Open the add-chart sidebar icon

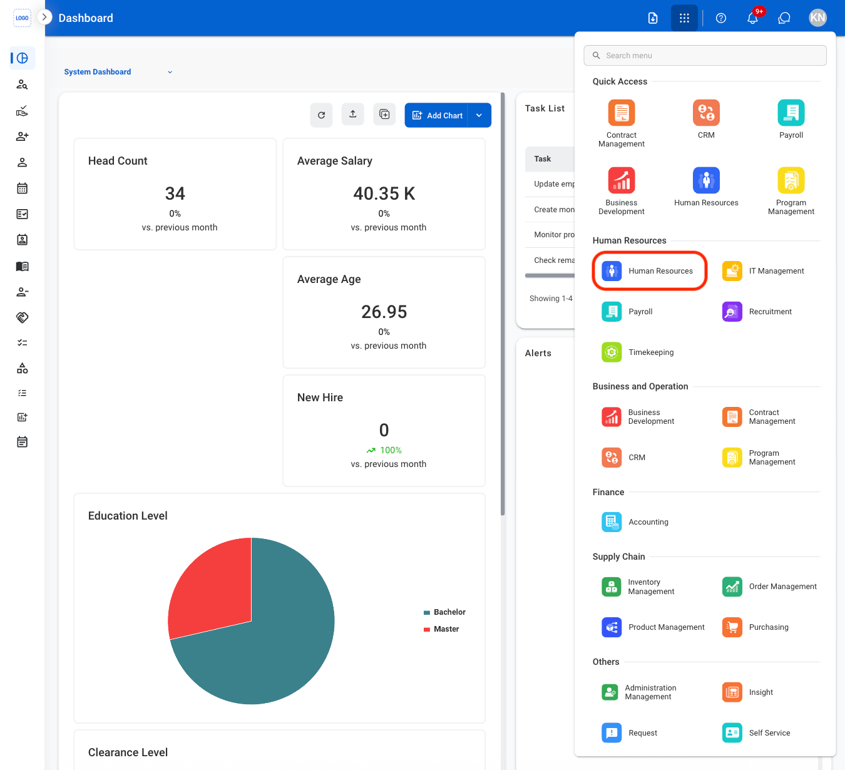click(x=22, y=417)
